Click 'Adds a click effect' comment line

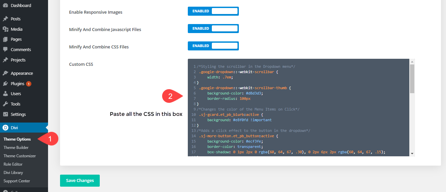(253, 131)
